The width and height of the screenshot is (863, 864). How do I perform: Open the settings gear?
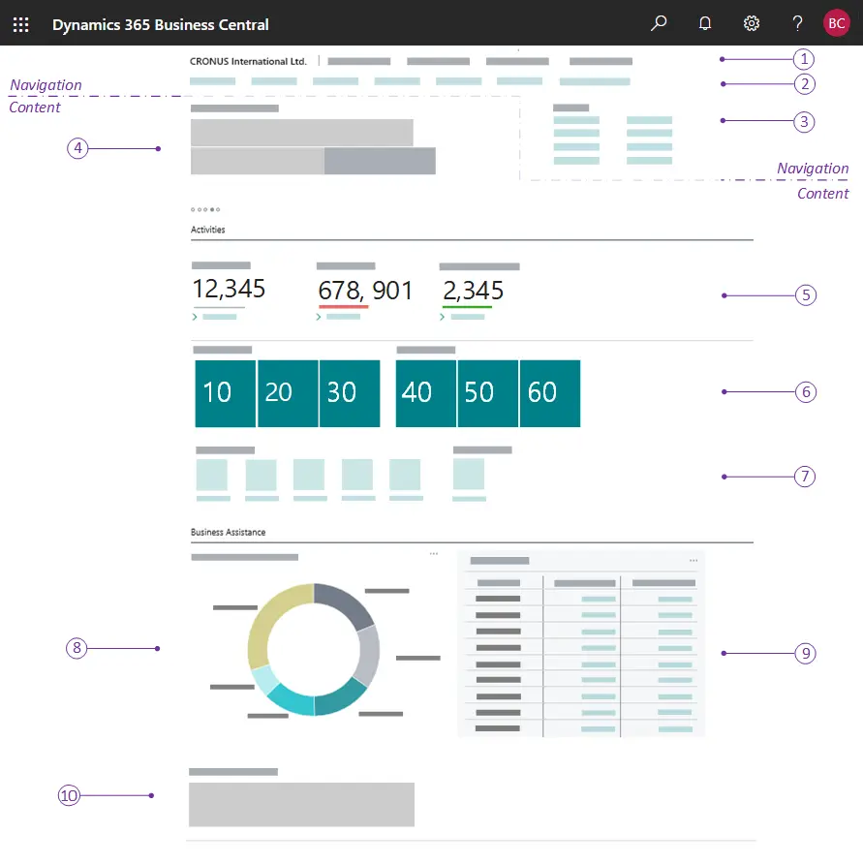click(752, 23)
